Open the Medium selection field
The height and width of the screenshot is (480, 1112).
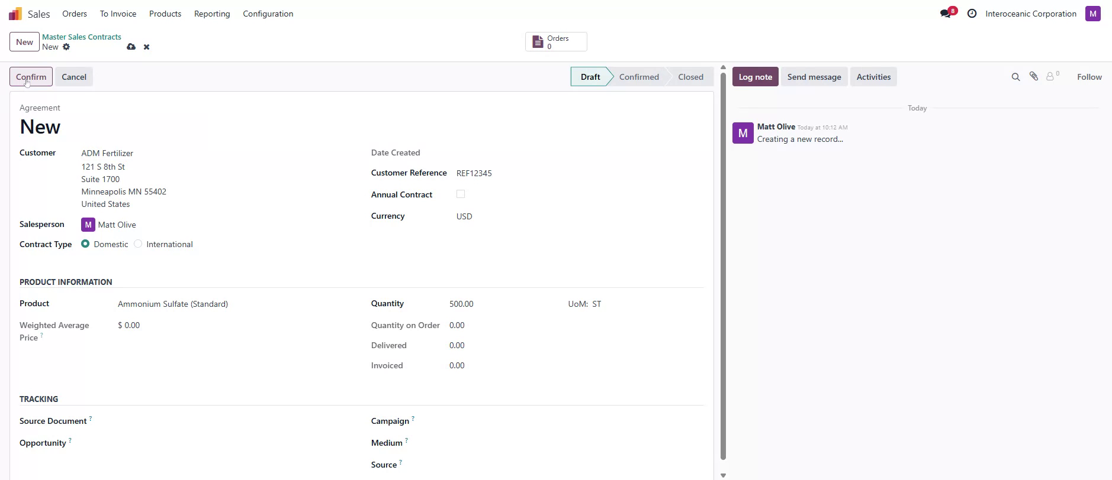[577, 443]
